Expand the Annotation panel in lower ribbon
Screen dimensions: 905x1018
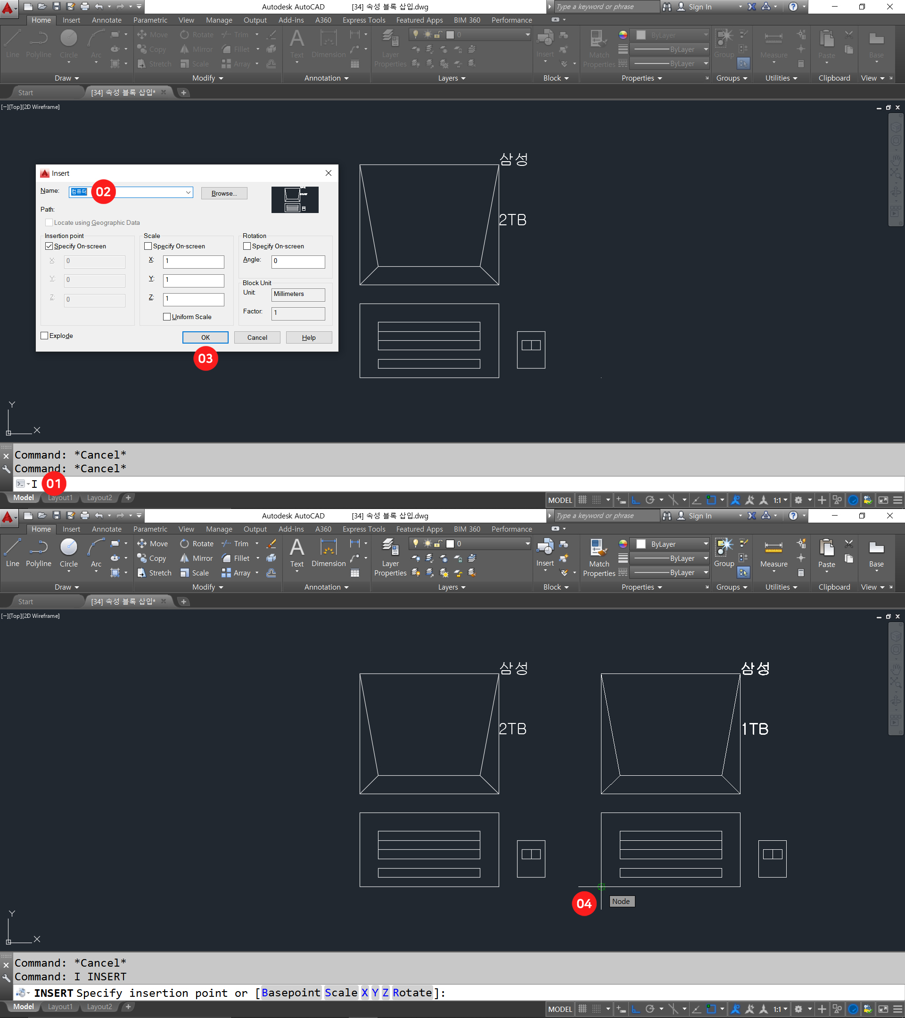pyautogui.click(x=326, y=587)
